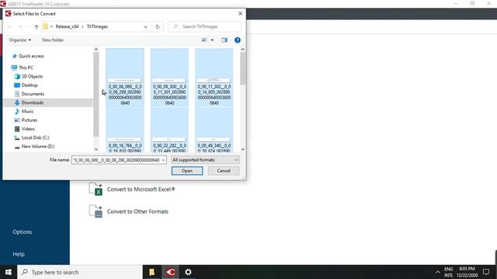Open file dialog Help icon
497x279 pixels.
click(238, 40)
